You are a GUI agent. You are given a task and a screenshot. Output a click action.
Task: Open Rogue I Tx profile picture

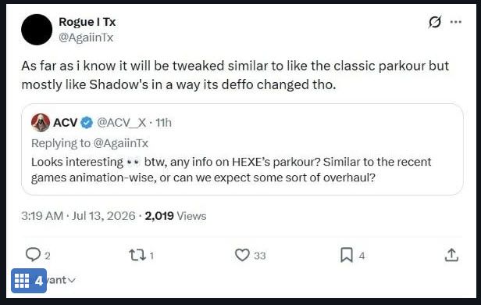pyautogui.click(x=37, y=30)
